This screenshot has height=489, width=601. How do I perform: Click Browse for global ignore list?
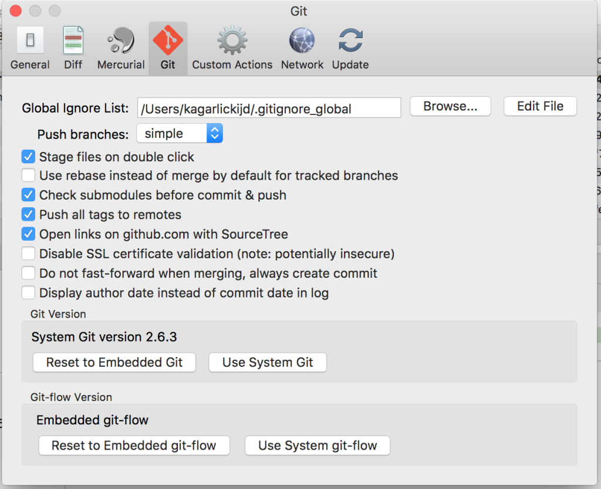coord(450,106)
